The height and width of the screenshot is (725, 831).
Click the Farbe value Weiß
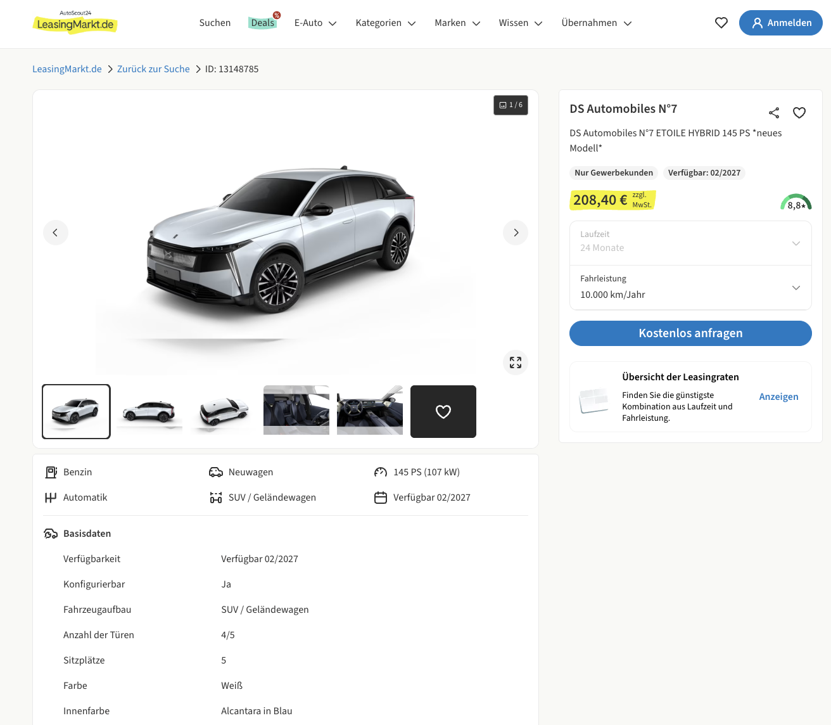(x=232, y=686)
